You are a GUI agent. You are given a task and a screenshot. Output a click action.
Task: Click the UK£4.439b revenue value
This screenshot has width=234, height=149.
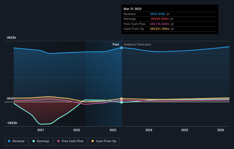157,14
